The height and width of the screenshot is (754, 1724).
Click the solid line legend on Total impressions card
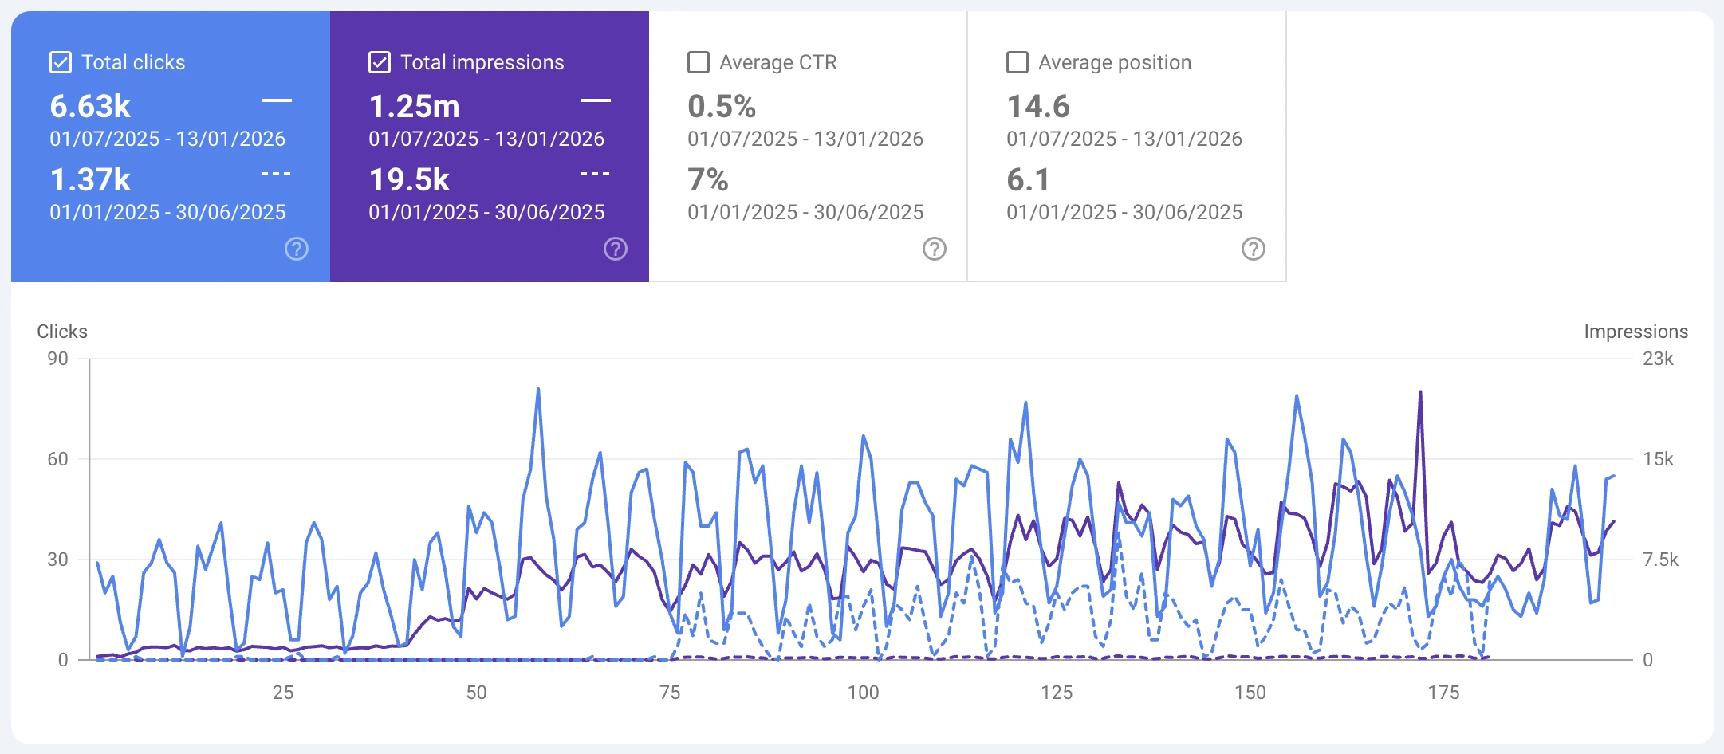coord(595,99)
